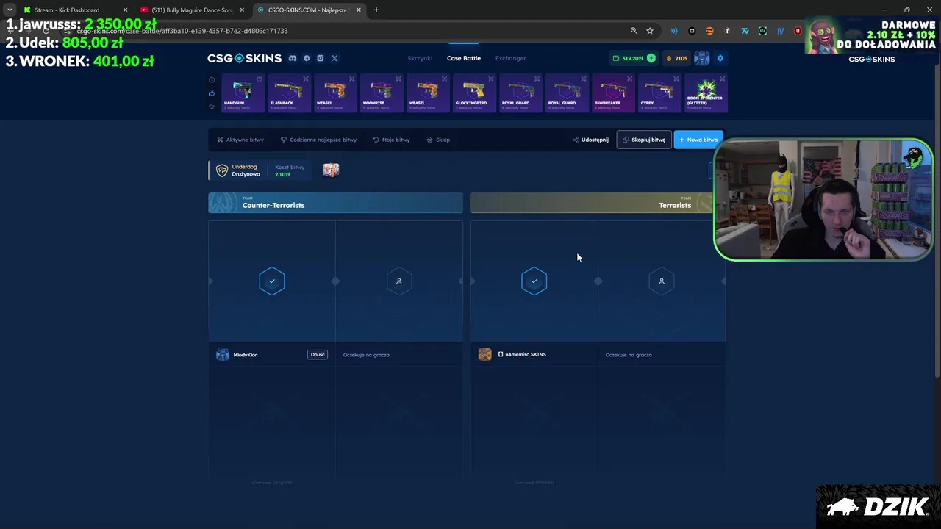Open the Instagram link icon
Screen dimensions: 941x529
[x=321, y=58]
